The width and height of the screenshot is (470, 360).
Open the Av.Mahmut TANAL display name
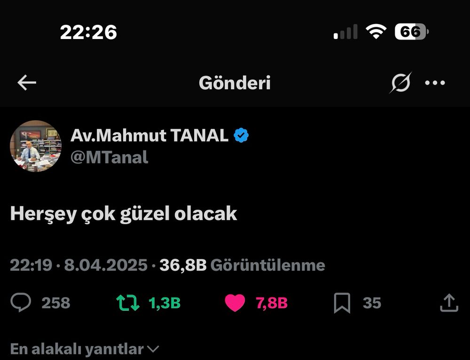pos(149,135)
